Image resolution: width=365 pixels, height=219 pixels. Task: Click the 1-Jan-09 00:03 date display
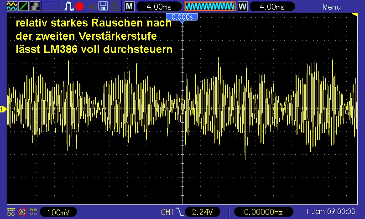(x=330, y=211)
